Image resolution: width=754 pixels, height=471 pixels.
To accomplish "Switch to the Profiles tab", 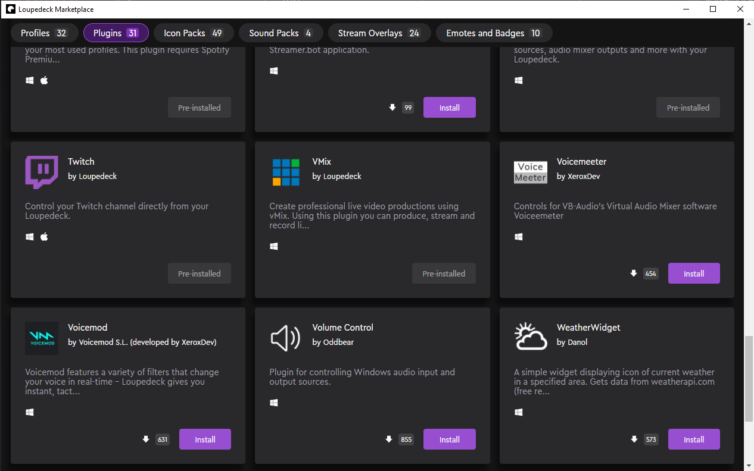I will pos(45,33).
